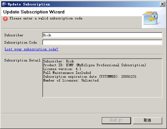This screenshot has width=167, height=129.
Task: Select the License version 4.1 line
Action: [62, 69]
